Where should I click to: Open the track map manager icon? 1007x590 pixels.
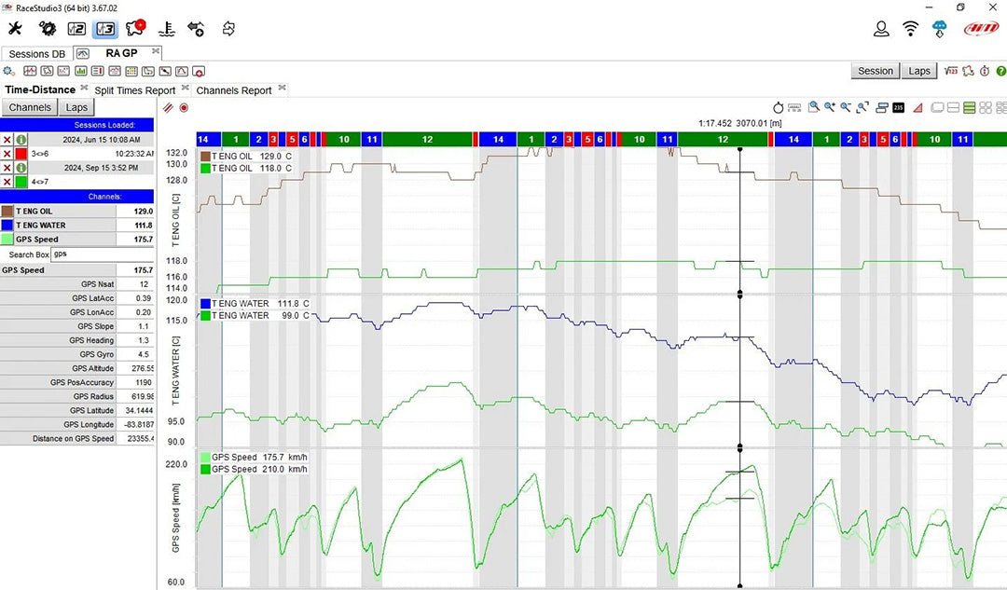coord(135,28)
